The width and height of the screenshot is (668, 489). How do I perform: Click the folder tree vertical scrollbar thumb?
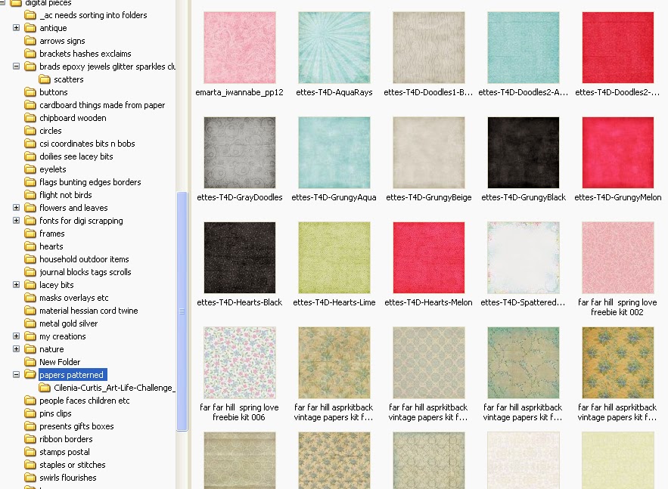tap(182, 311)
